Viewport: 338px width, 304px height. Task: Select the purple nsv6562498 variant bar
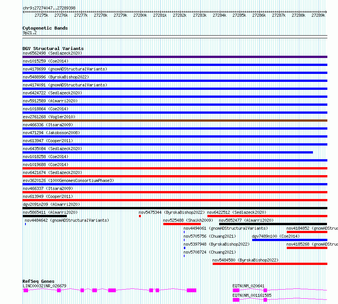click(x=175, y=57)
